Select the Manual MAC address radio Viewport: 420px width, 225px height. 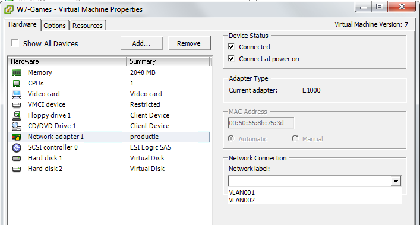pos(295,138)
